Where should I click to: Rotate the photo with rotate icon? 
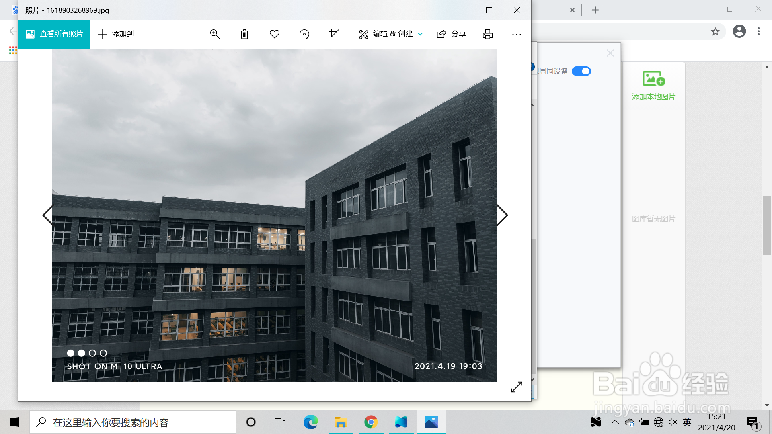[304, 34]
